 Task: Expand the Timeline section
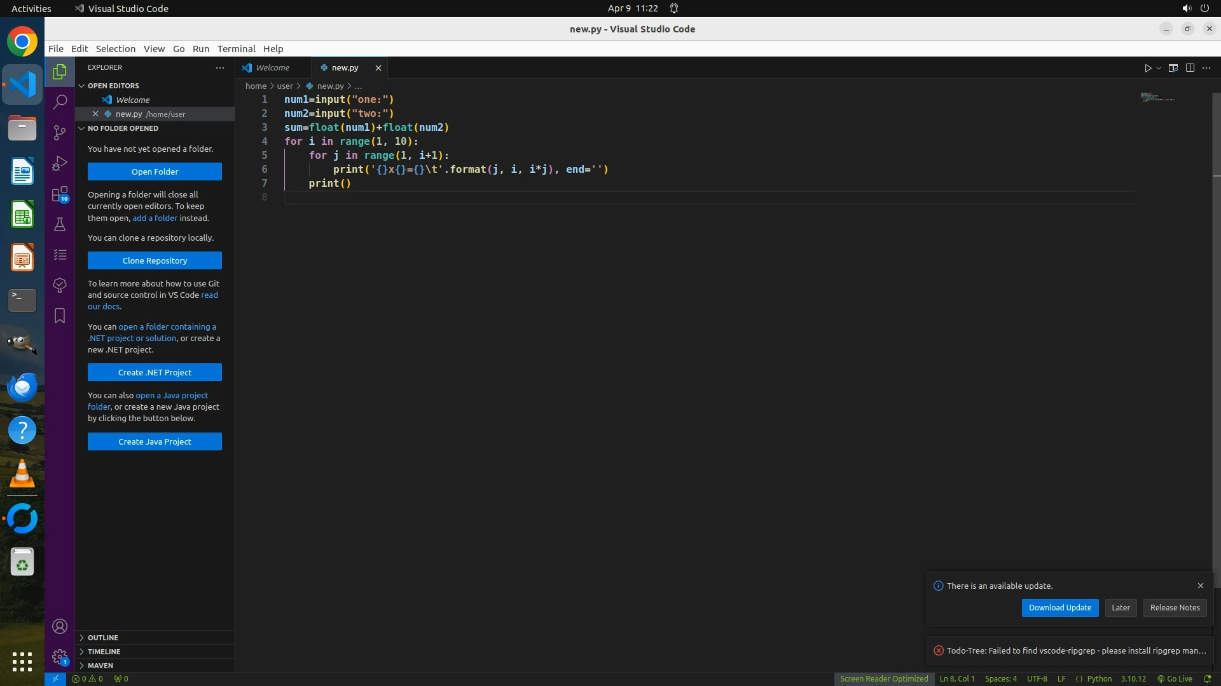click(104, 652)
